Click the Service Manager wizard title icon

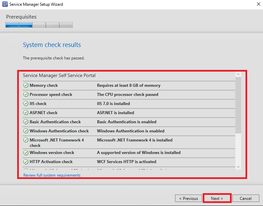click(x=5, y=4)
